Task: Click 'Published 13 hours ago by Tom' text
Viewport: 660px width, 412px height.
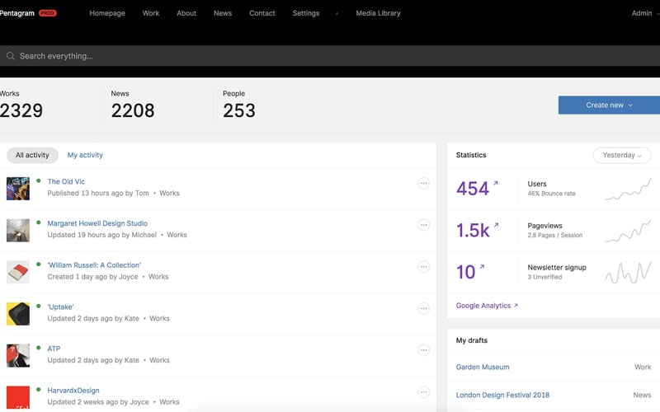Action: coord(98,193)
